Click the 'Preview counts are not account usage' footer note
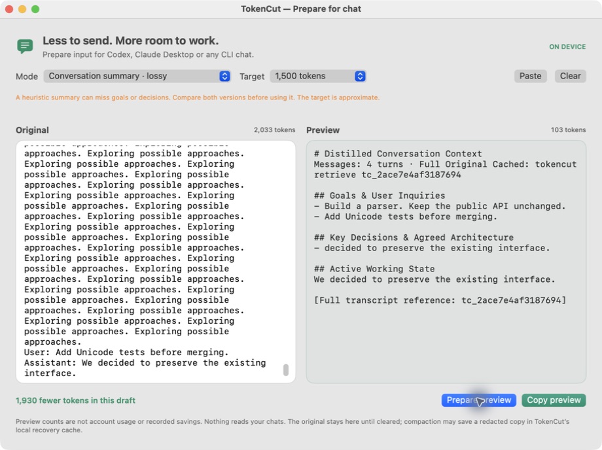Image resolution: width=602 pixels, height=450 pixels. point(292,426)
